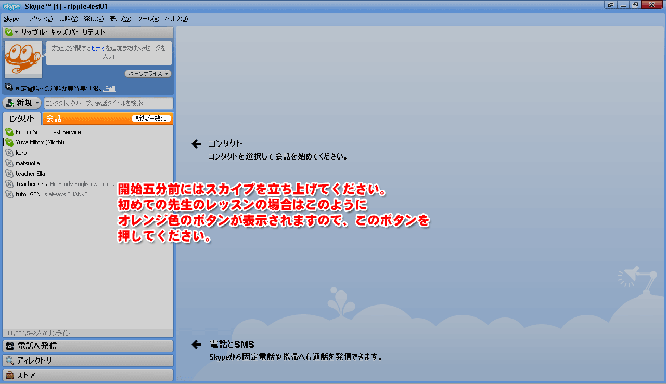The width and height of the screenshot is (666, 384).
Task: Click Echo / Sound Test Service status icon
Action: [x=9, y=132]
